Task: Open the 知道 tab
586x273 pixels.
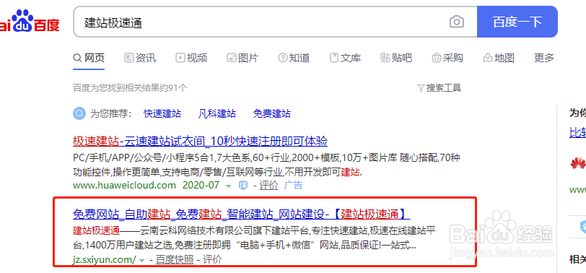Action: click(x=294, y=58)
